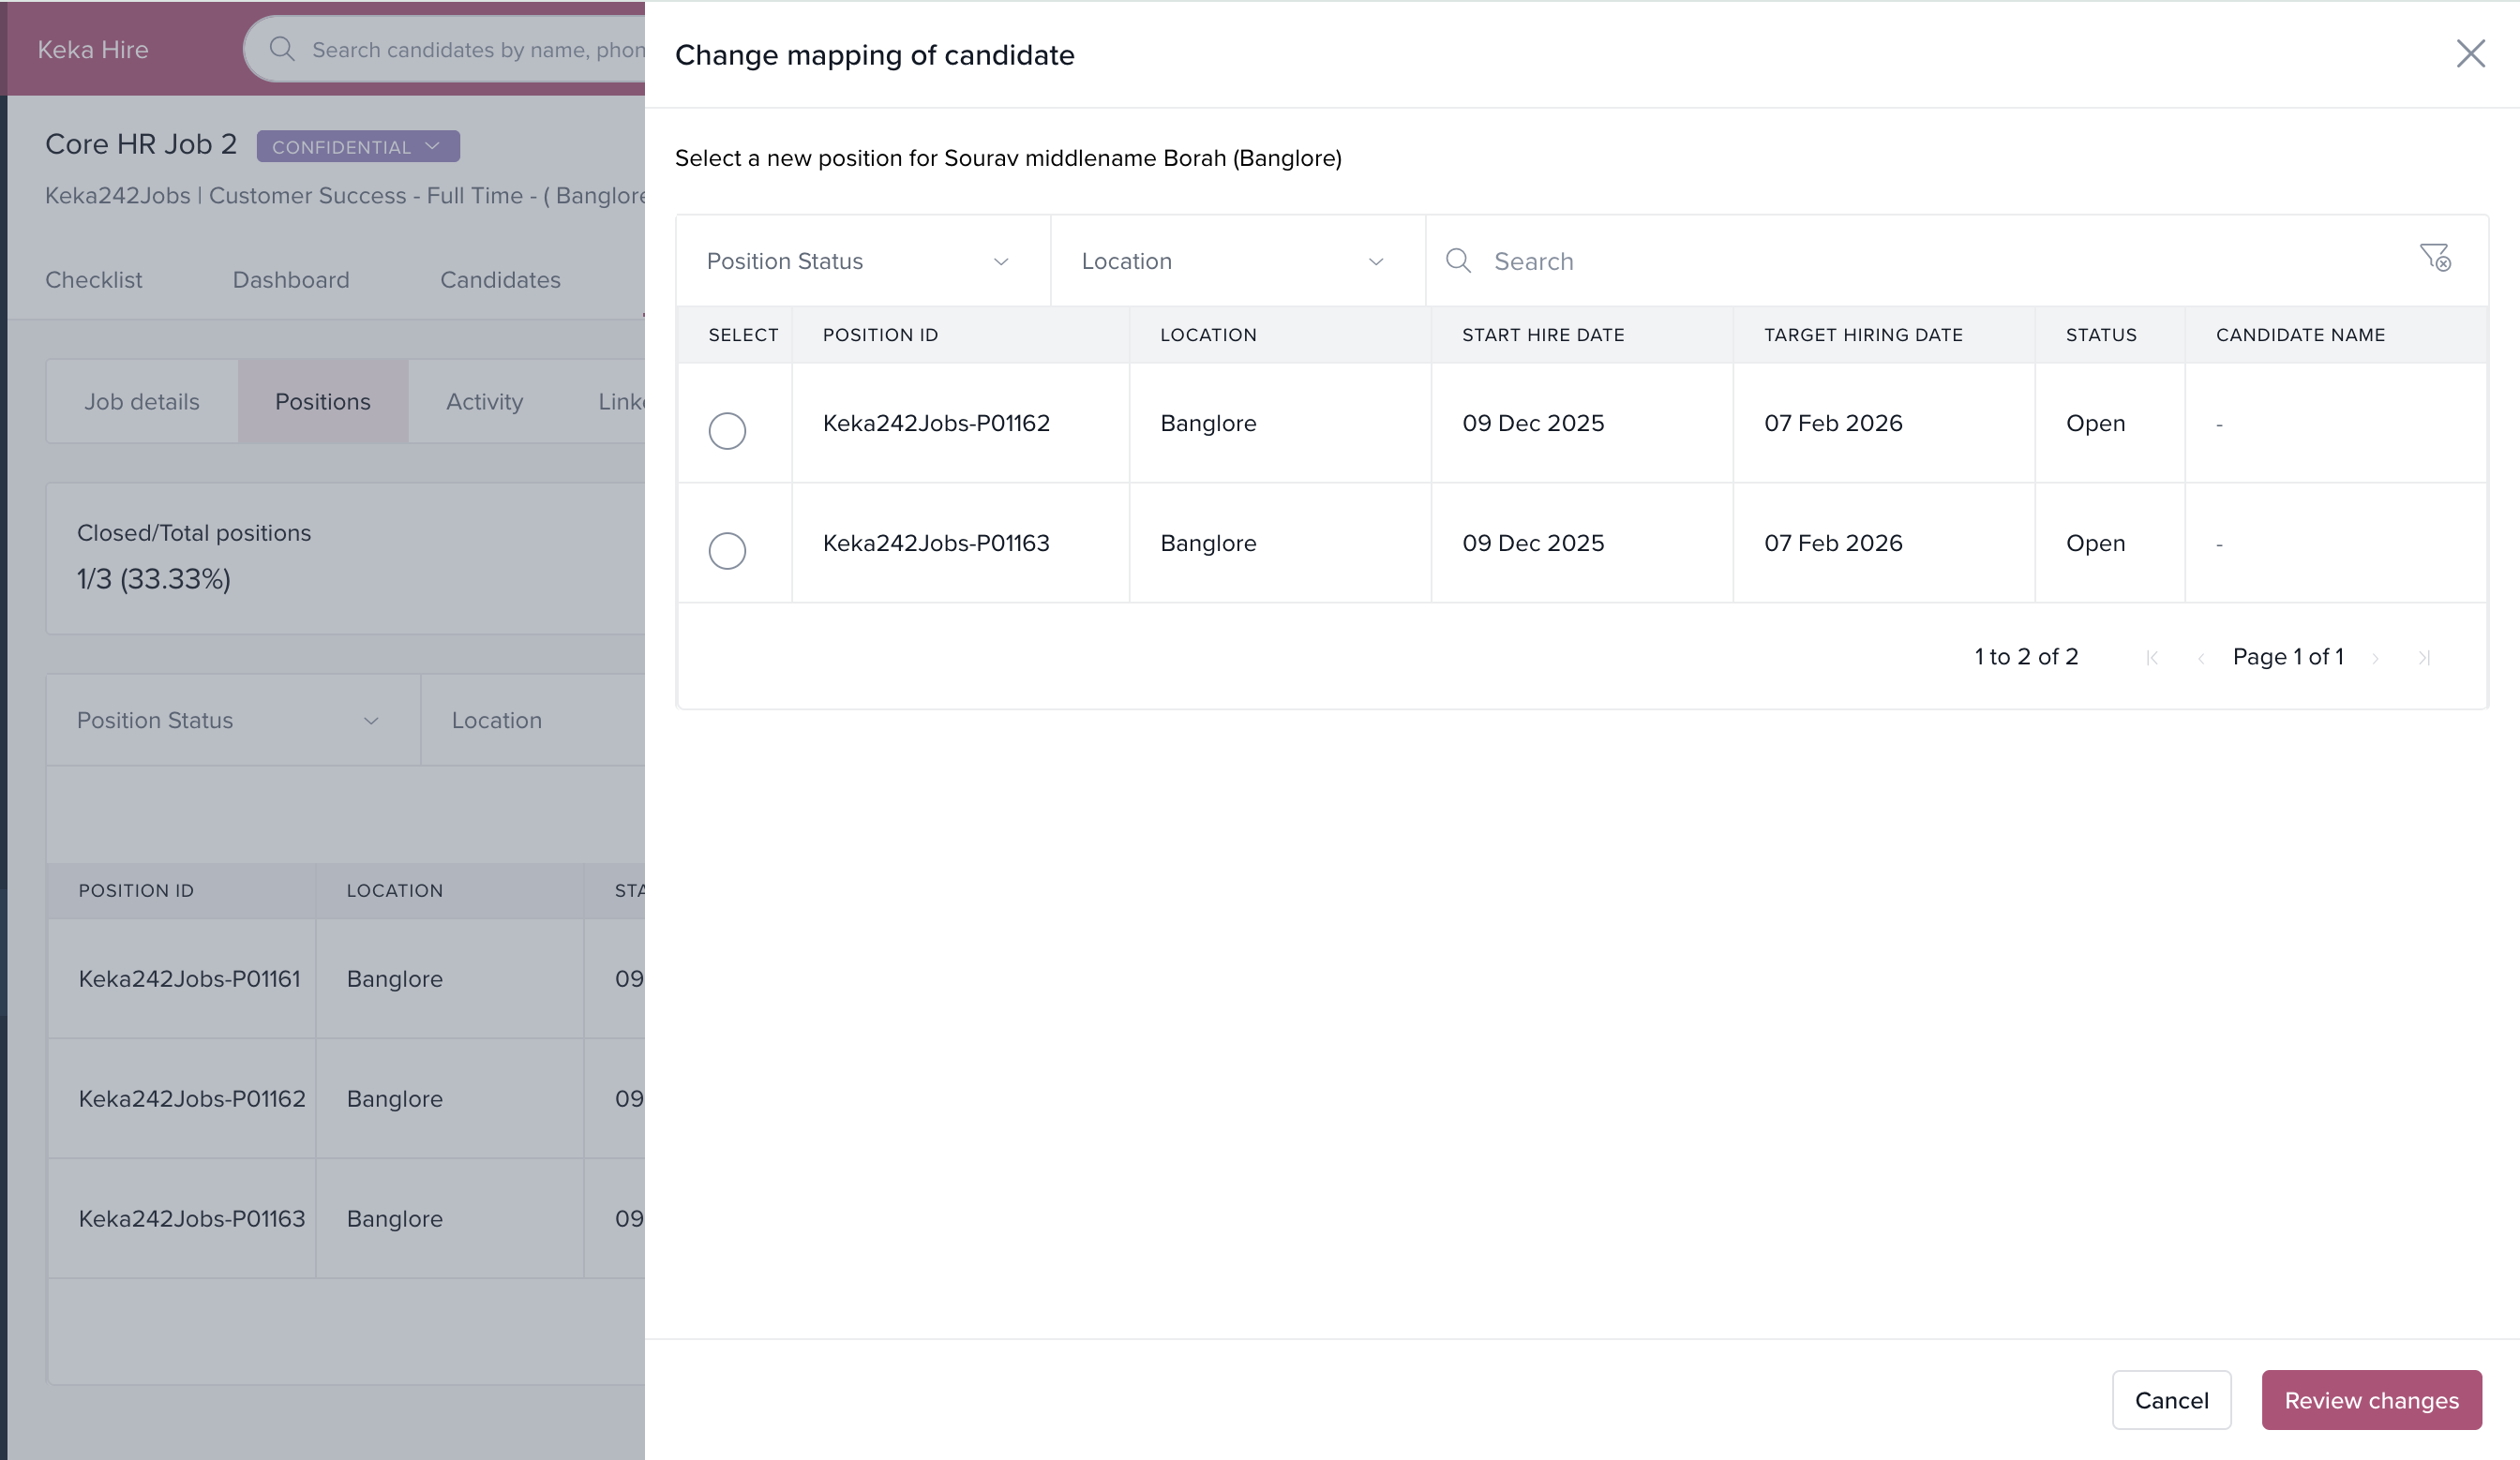Open the Dashboard tab
Viewport: 2520px width, 1460px height.
coord(291,280)
